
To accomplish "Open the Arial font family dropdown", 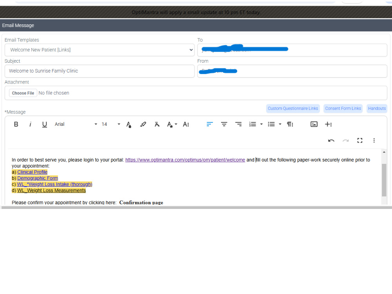I will tap(76, 124).
